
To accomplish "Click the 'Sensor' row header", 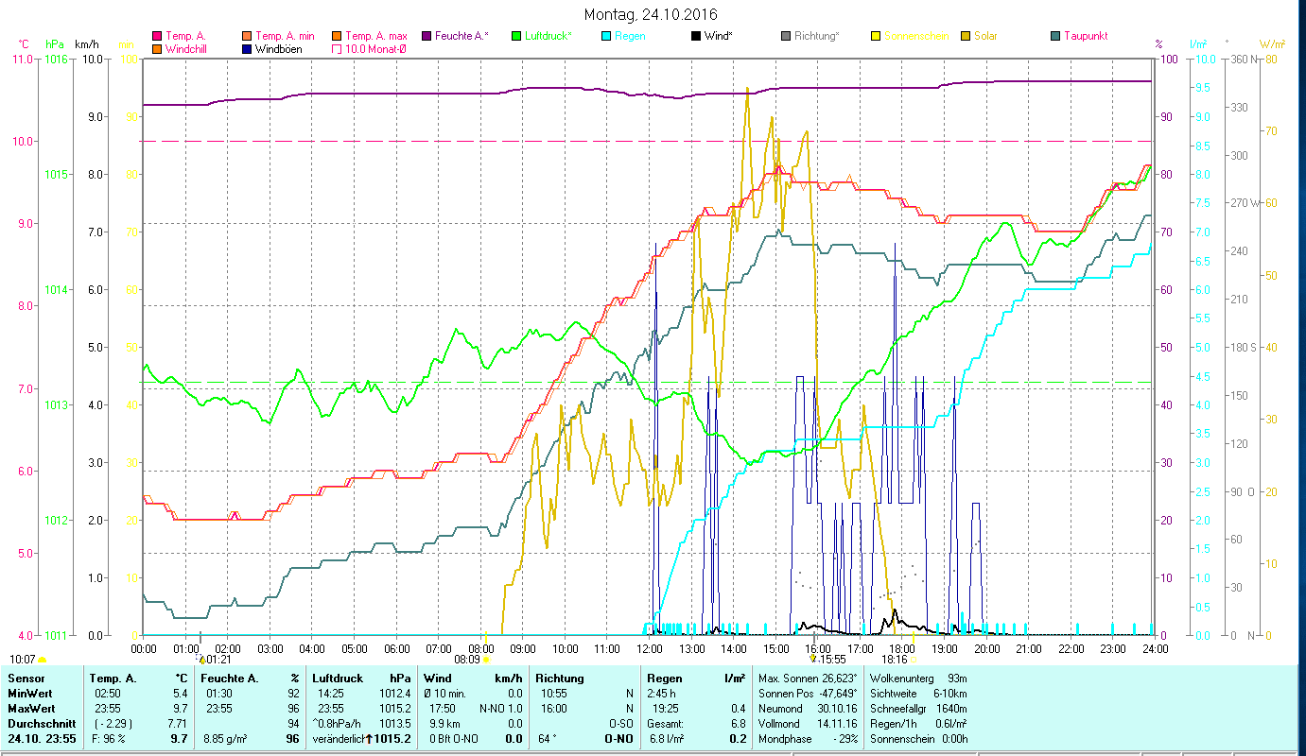I will (x=25, y=679).
